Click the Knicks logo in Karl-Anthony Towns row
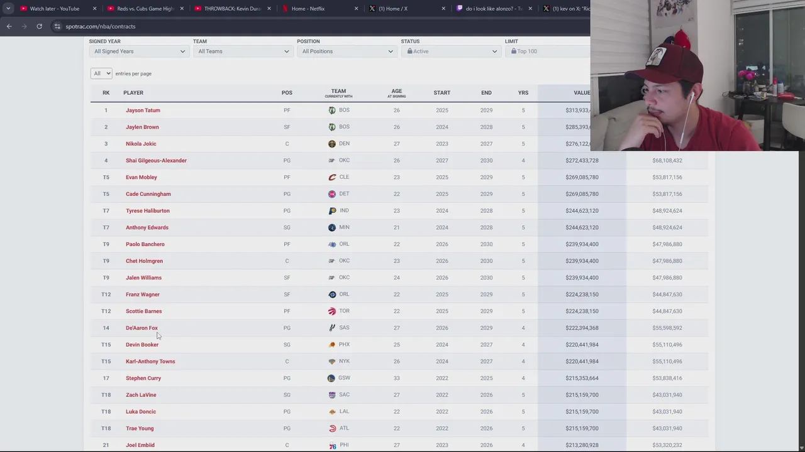 (332, 362)
